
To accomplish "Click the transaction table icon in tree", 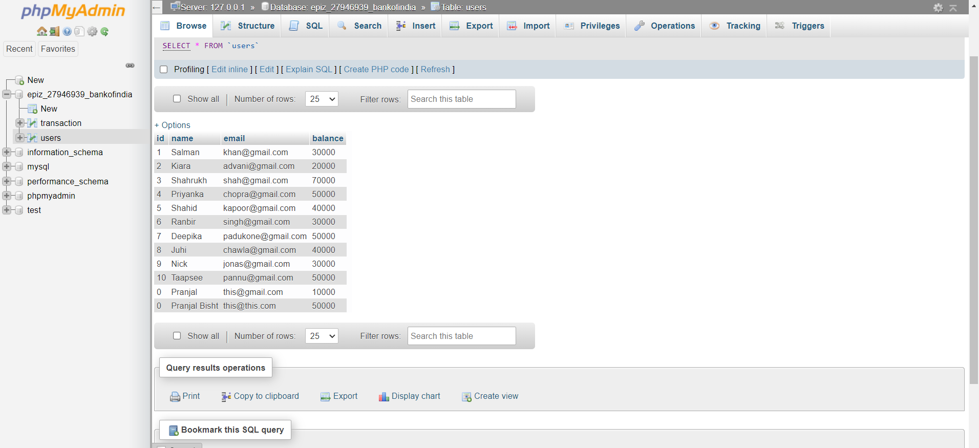I will coord(32,123).
